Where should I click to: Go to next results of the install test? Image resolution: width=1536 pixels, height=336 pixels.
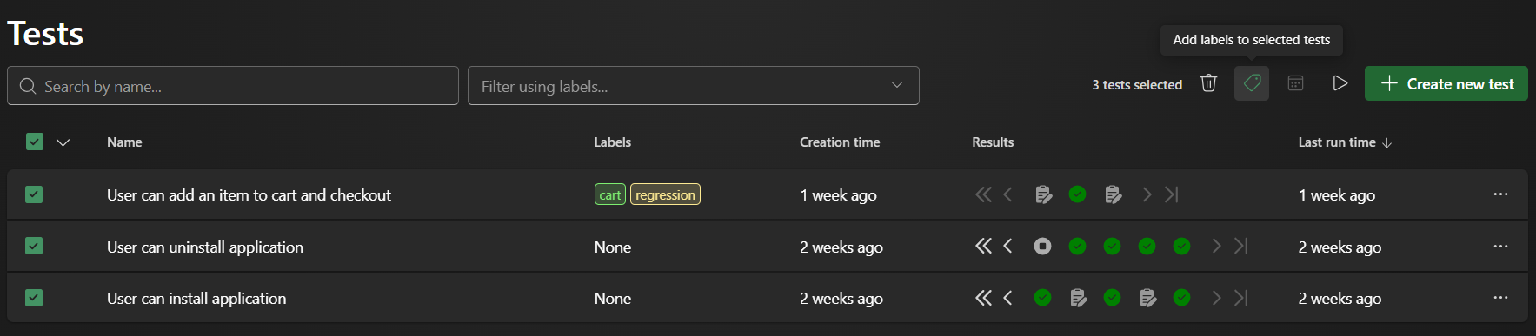click(1216, 298)
